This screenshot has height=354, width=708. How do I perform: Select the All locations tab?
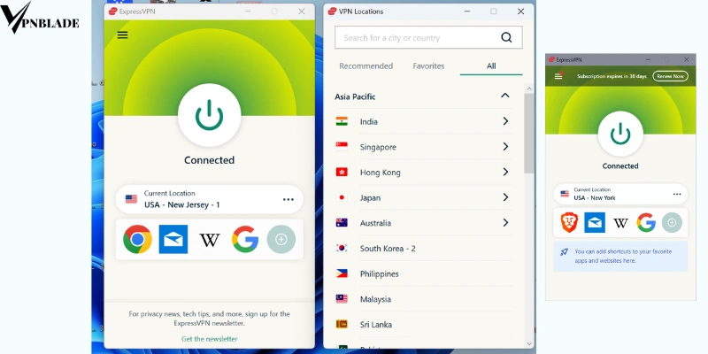[x=491, y=65]
